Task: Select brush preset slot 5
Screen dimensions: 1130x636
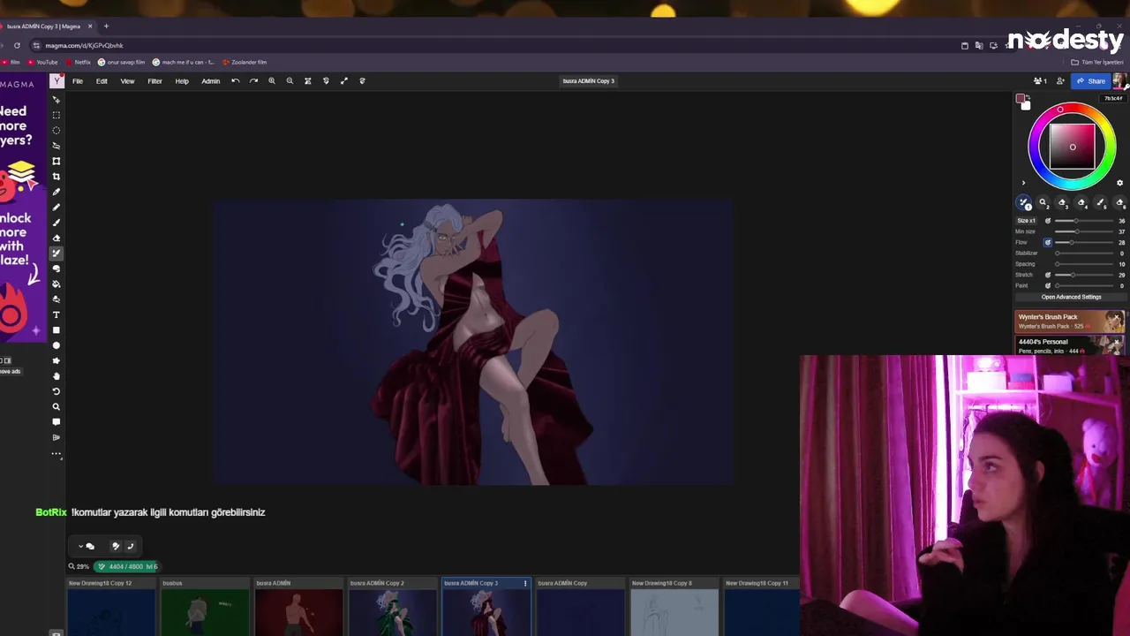Action: pos(1101,203)
